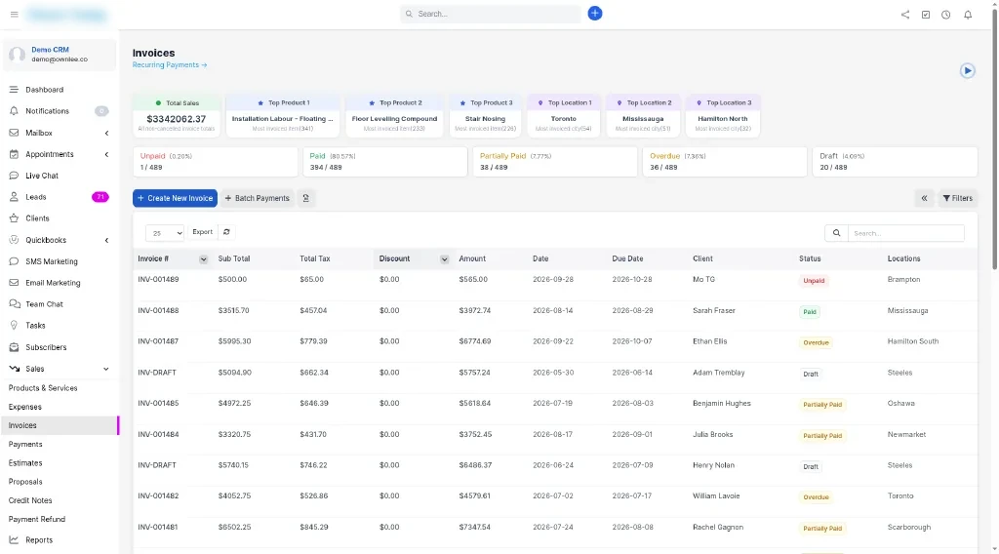The image size is (999, 554).
Task: Click the Top Product 1 card
Action: pos(282,115)
